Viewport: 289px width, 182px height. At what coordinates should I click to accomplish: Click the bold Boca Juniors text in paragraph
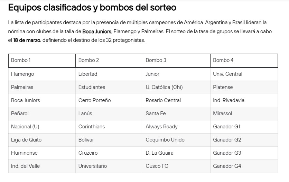coord(97,31)
